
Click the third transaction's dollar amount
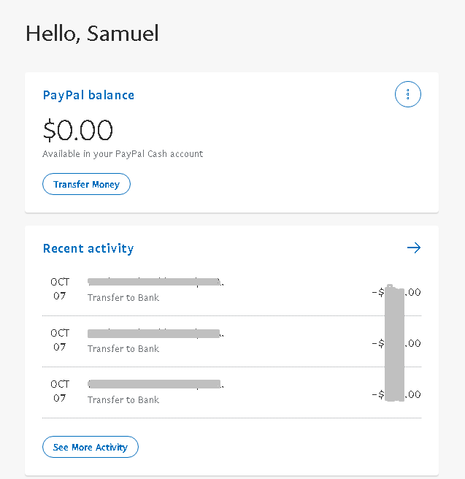[x=396, y=394]
